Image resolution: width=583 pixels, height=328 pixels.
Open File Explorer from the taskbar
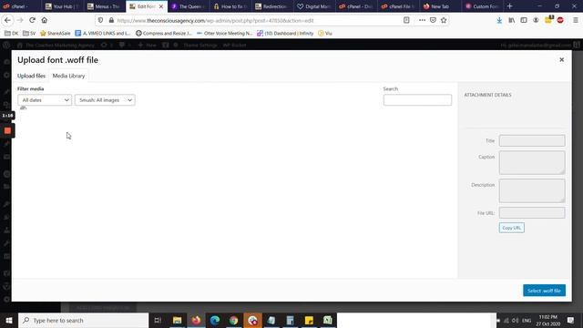click(178, 320)
